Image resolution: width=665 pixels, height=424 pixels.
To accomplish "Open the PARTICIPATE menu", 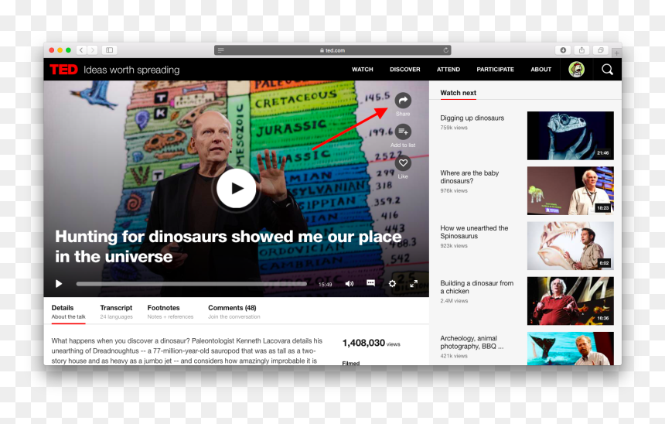I will 495,69.
